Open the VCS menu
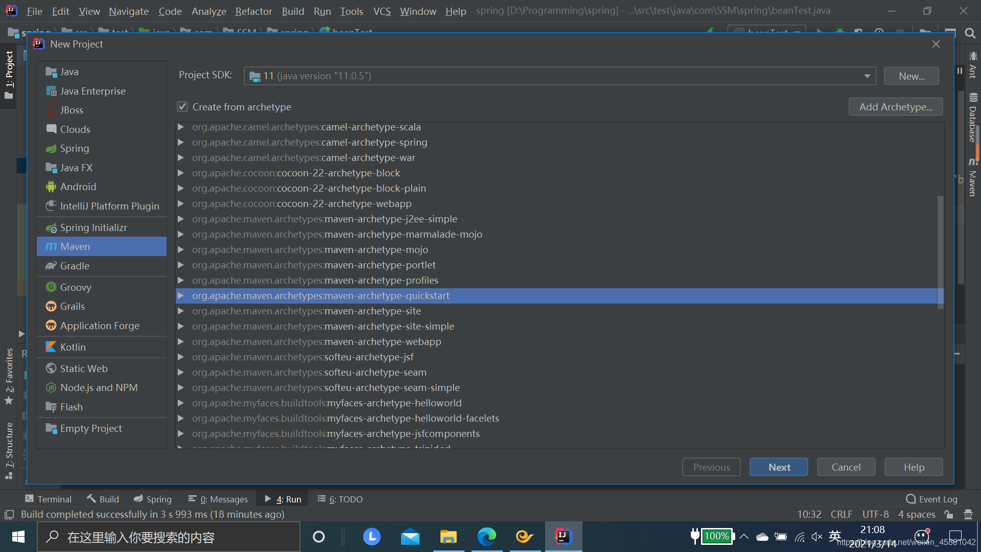 (x=382, y=11)
